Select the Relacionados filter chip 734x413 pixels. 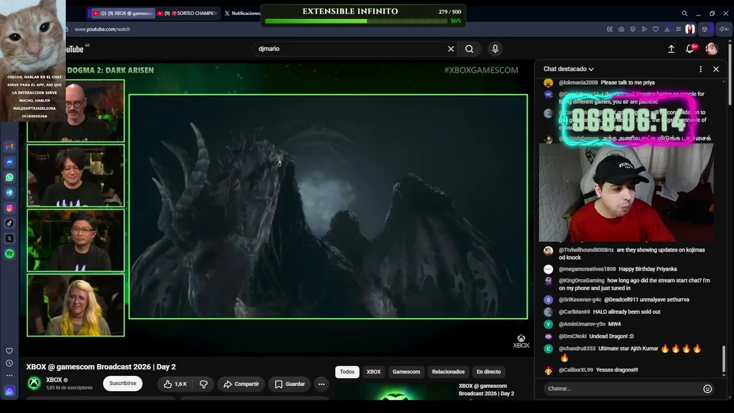[448, 372]
